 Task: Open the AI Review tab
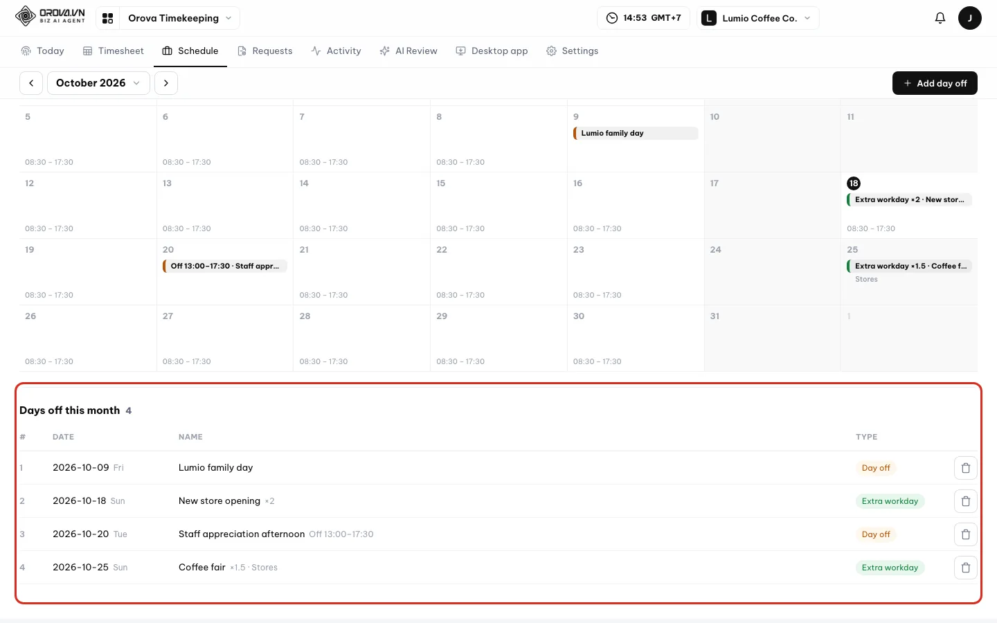coord(408,51)
